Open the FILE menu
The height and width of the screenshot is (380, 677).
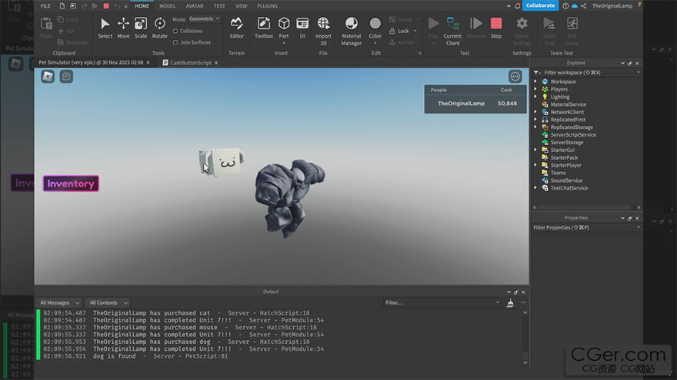pos(45,6)
